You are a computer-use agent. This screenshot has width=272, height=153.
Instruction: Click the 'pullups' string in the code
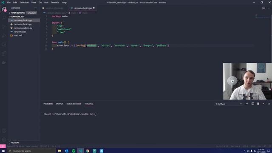tap(161, 45)
